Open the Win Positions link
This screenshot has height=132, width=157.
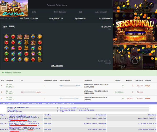pyautogui.click(x=57, y=66)
